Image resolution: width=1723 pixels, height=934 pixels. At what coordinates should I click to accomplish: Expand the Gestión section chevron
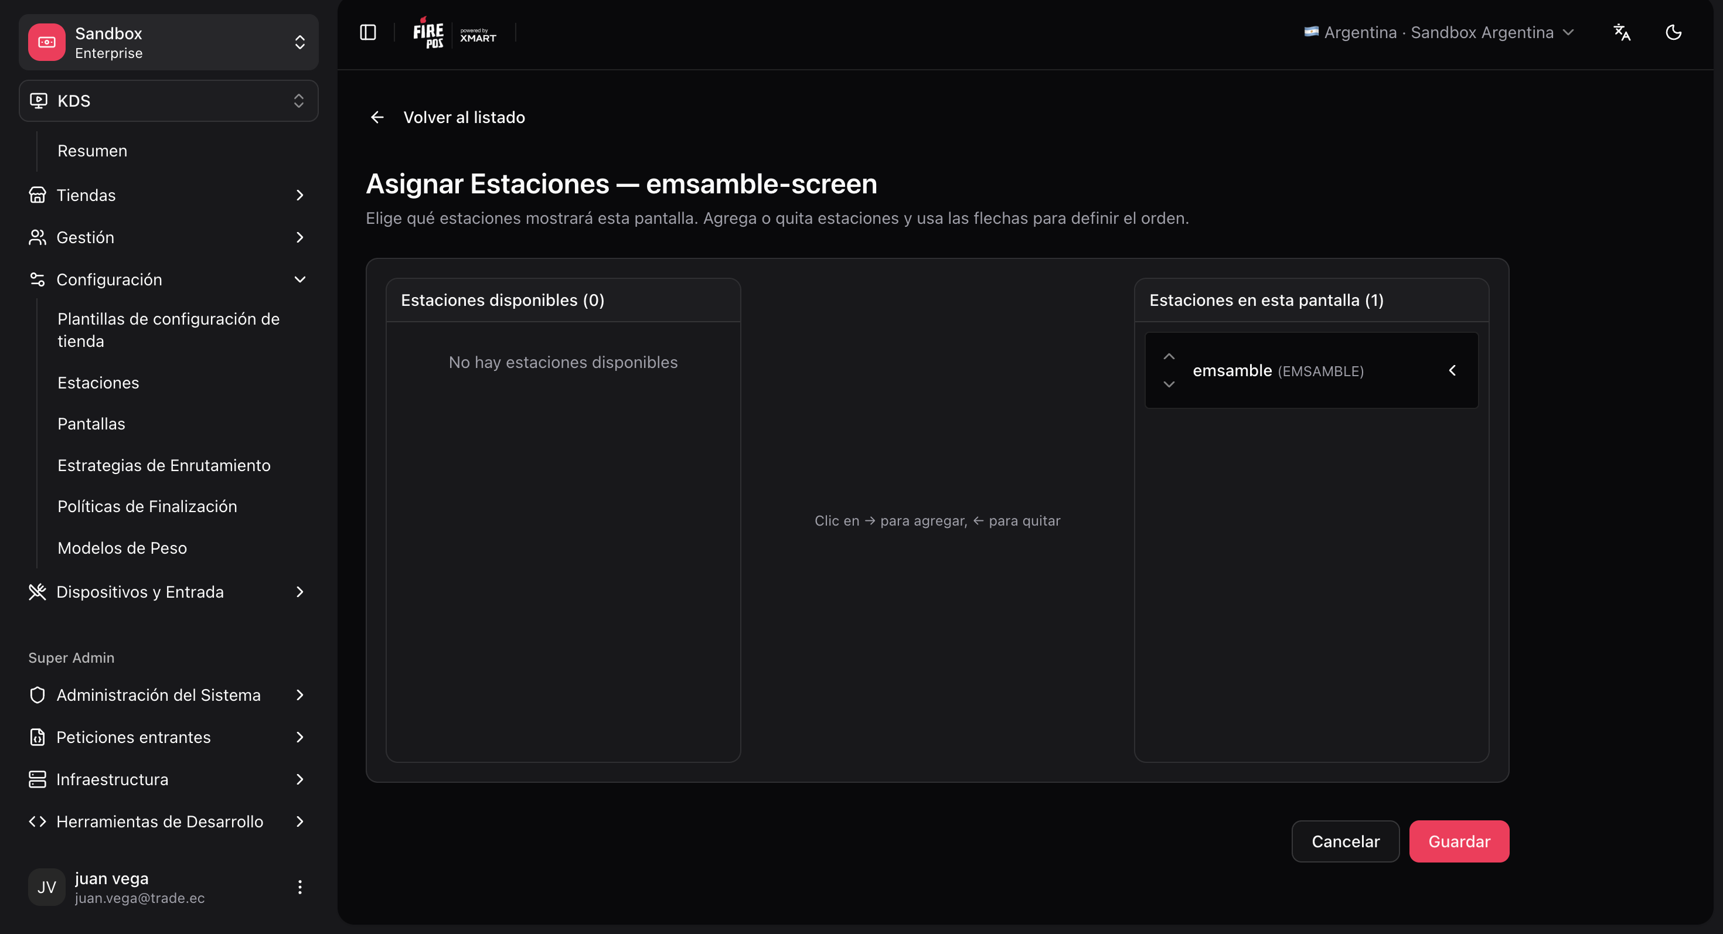point(299,237)
